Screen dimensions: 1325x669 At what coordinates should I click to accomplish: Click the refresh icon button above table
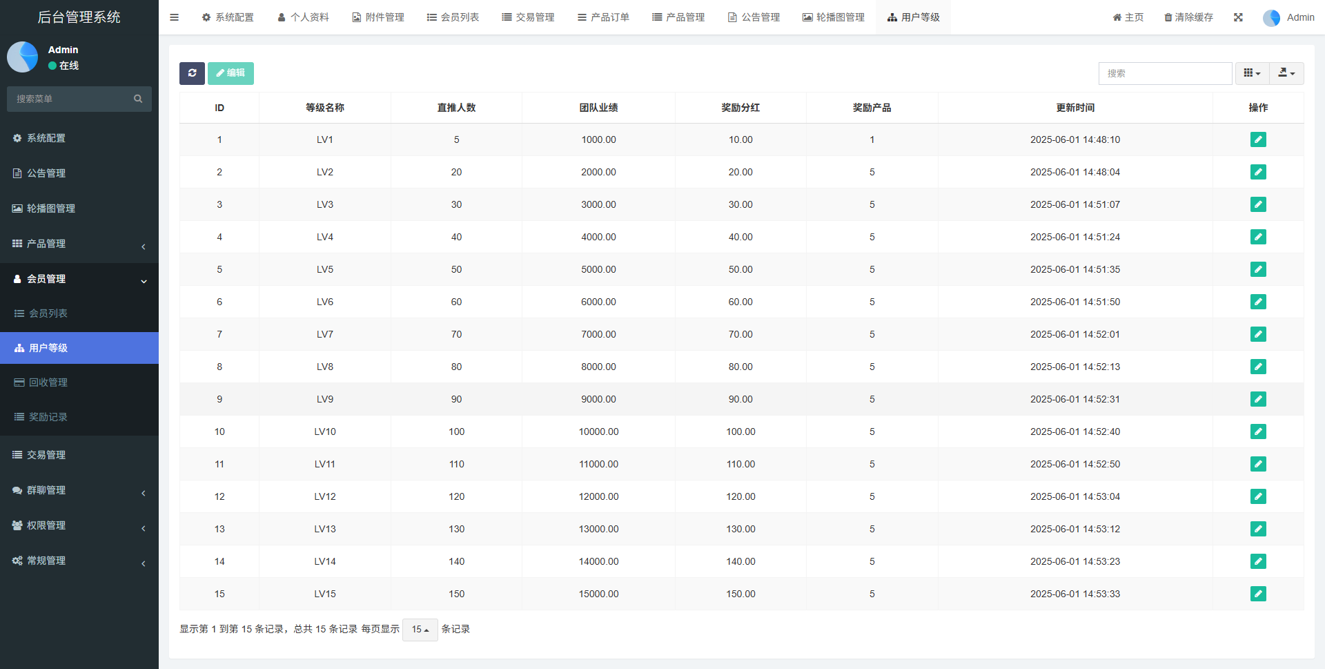click(192, 73)
